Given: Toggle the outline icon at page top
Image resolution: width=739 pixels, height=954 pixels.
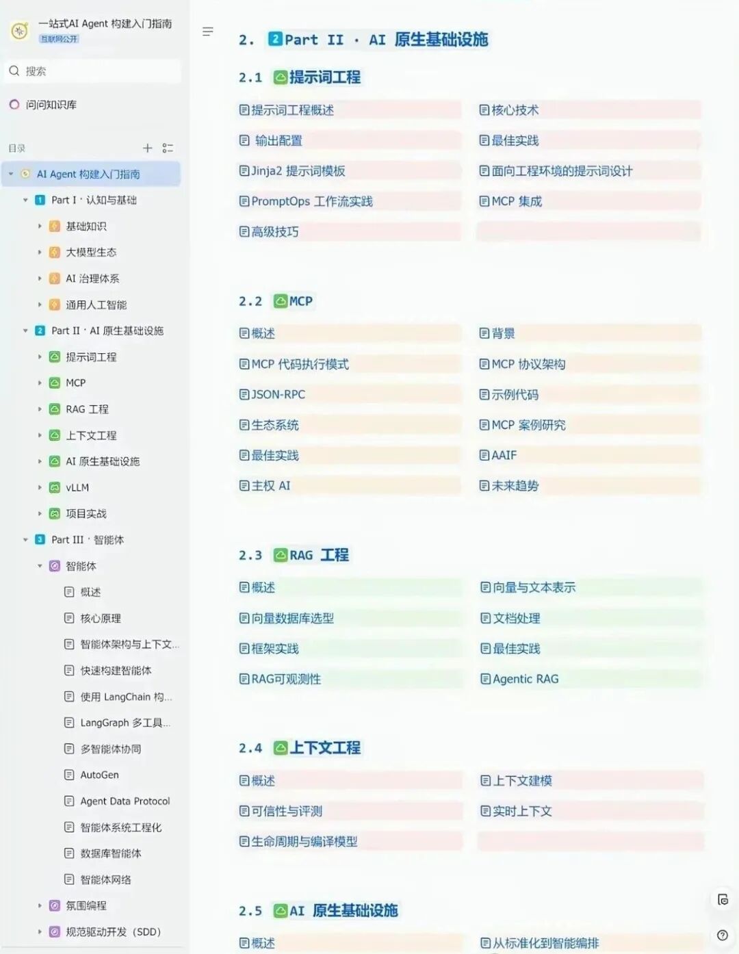Looking at the screenshot, I should tap(208, 31).
